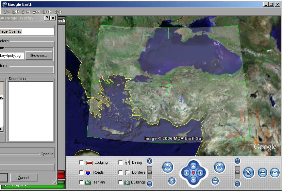
Task: Click the email envelope icon
Action: 275,173
